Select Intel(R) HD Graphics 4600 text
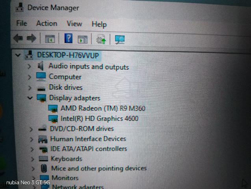Image resolution: width=251 pixels, height=189 pixels. pos(100,119)
